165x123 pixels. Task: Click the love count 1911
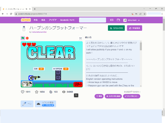[x=28, y=92]
